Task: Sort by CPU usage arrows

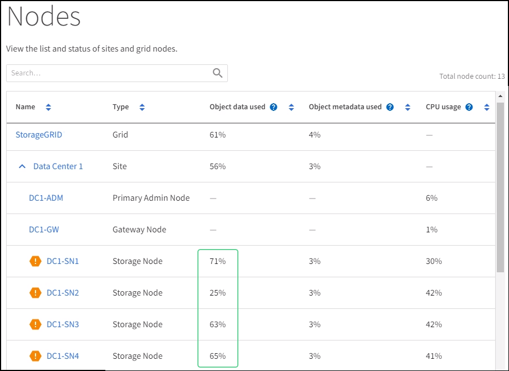Action: pos(487,107)
